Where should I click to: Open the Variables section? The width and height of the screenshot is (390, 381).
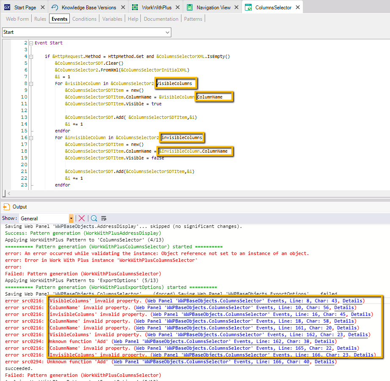pyautogui.click(x=112, y=19)
